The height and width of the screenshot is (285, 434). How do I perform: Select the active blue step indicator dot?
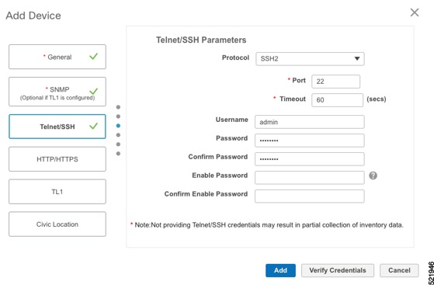(118, 126)
